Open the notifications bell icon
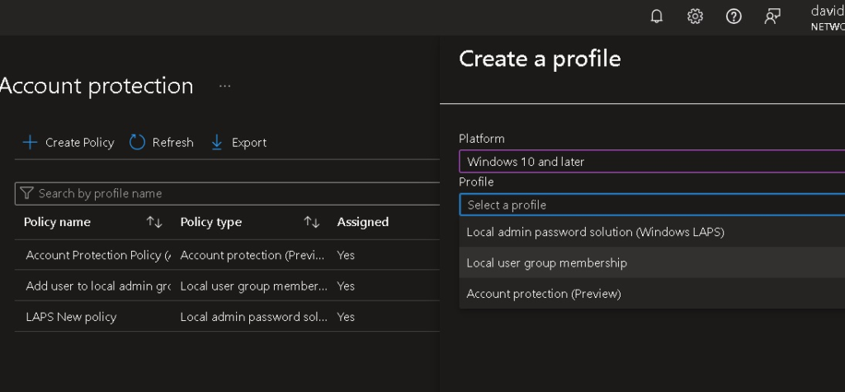Viewport: 845px width, 392px height. (656, 17)
